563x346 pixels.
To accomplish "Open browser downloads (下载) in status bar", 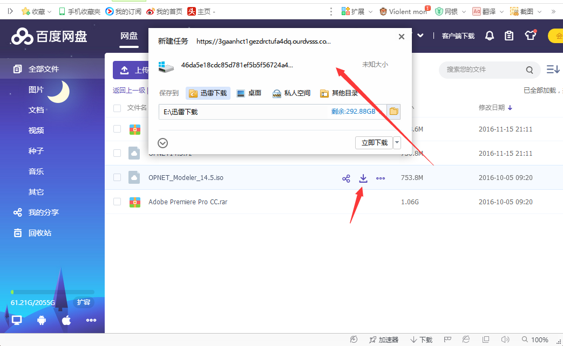I will (x=422, y=340).
